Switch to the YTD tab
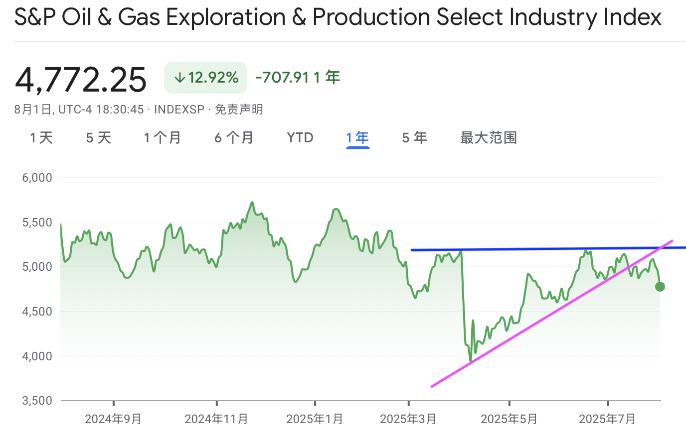686x432 pixels. 300,138
